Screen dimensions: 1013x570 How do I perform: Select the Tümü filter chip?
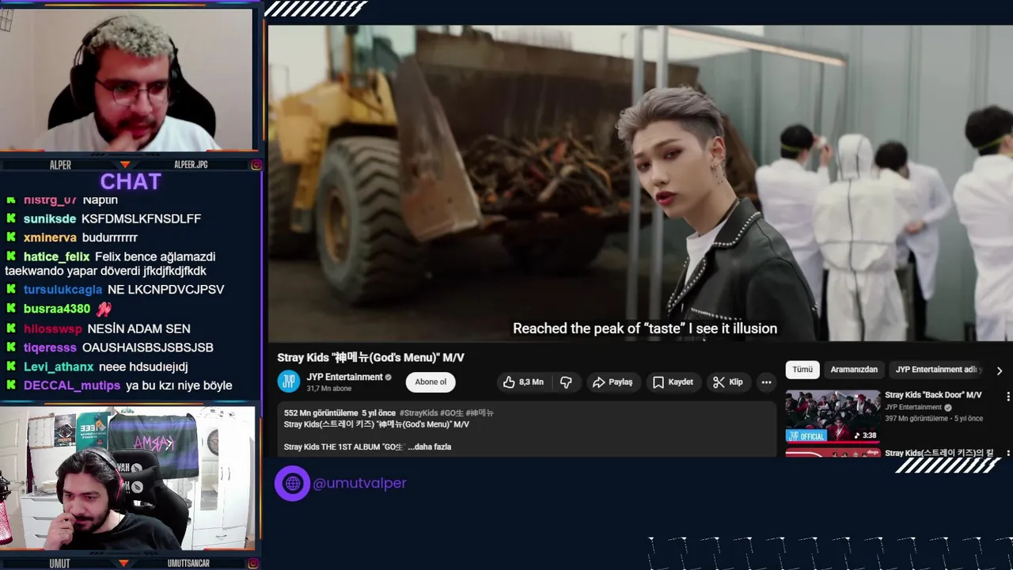click(x=802, y=370)
